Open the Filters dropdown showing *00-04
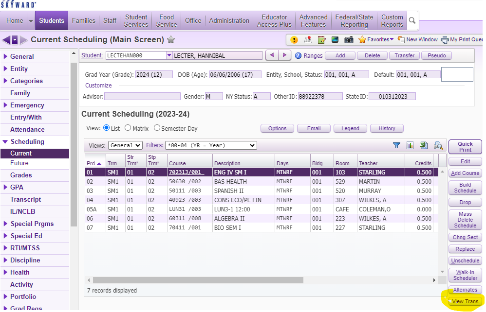Screen dimensions: 486x312 tap(211, 145)
